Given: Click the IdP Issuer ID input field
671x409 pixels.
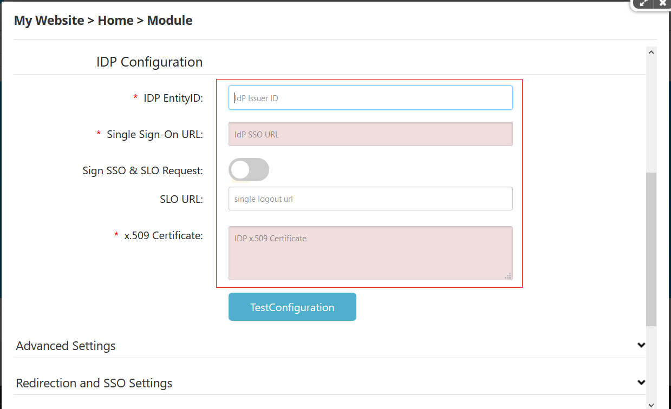Looking at the screenshot, I should click(370, 98).
